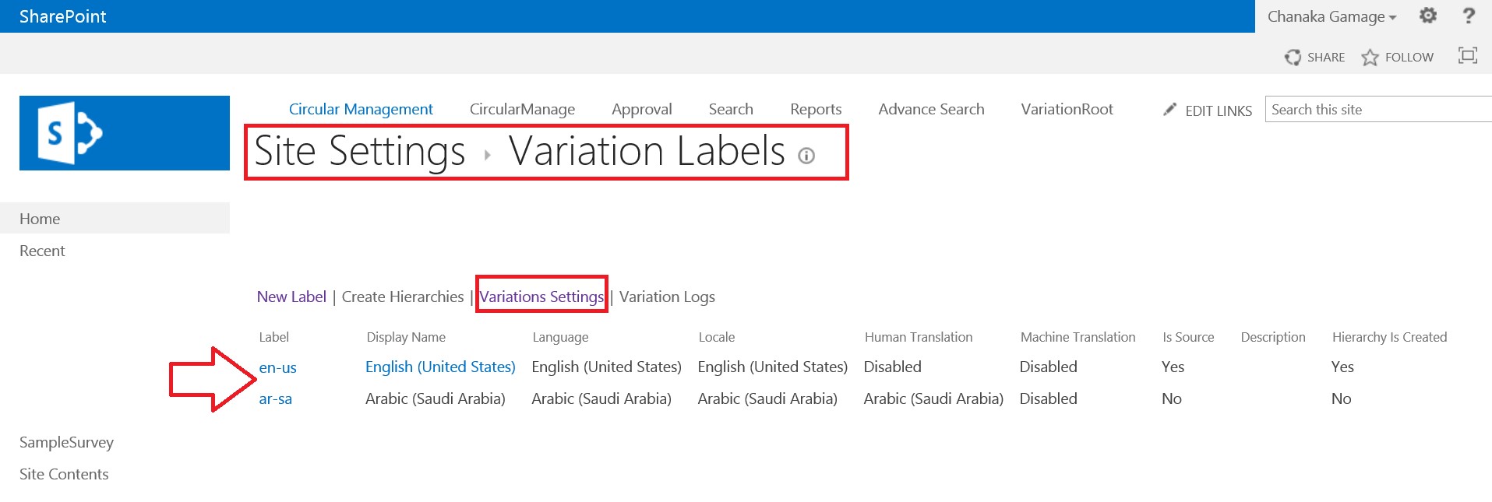The width and height of the screenshot is (1492, 502).
Task: Click the Locale column header
Action: [717, 337]
